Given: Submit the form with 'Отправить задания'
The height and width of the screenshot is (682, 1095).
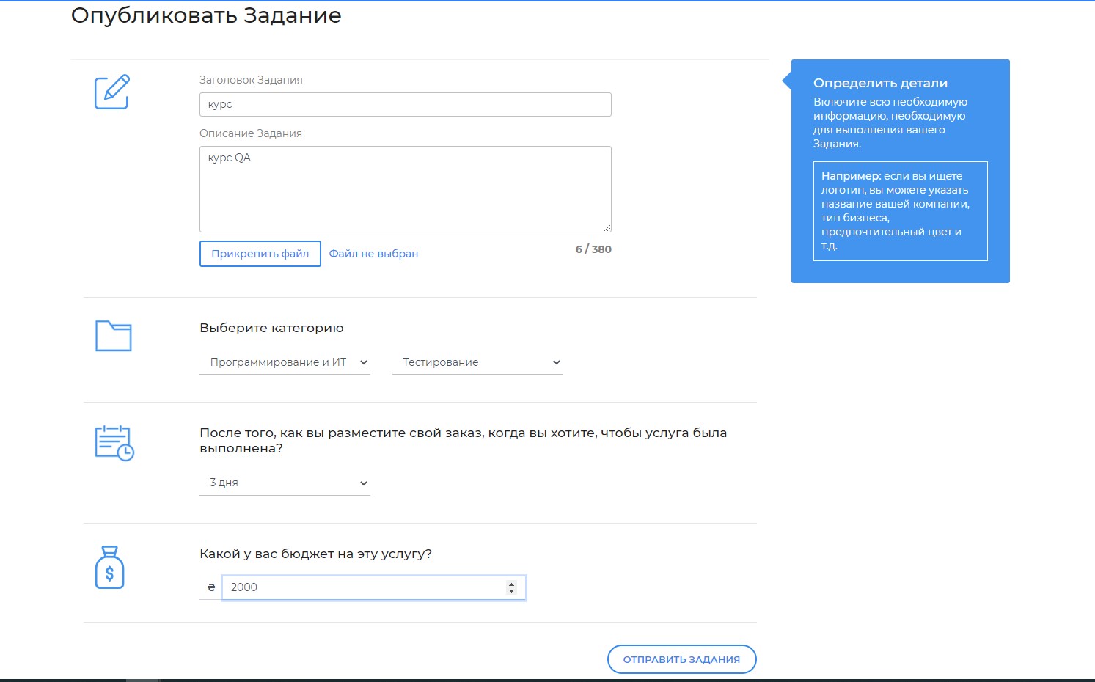Looking at the screenshot, I should 681,659.
